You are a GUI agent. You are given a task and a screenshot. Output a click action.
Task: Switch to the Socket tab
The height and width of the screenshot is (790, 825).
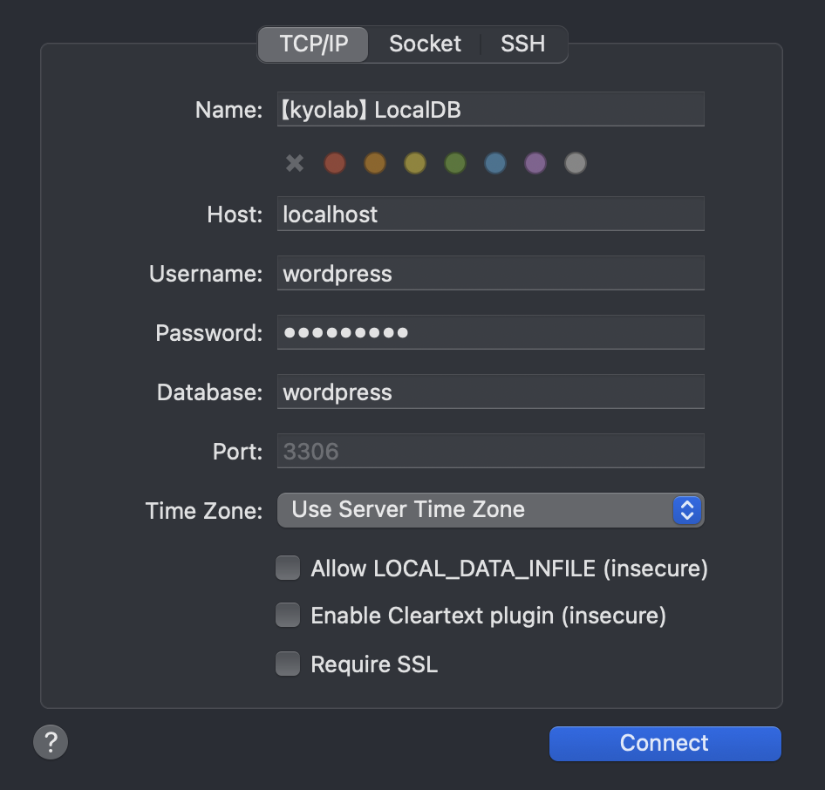pos(425,44)
